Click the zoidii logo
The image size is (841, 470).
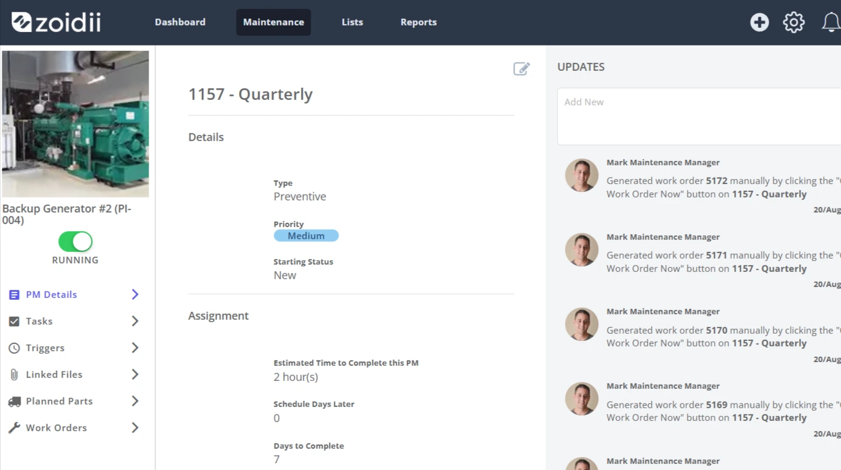point(56,22)
